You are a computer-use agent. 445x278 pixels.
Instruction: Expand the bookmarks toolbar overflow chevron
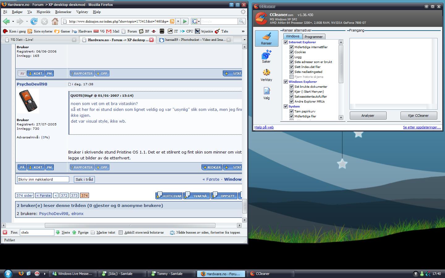tap(243, 31)
